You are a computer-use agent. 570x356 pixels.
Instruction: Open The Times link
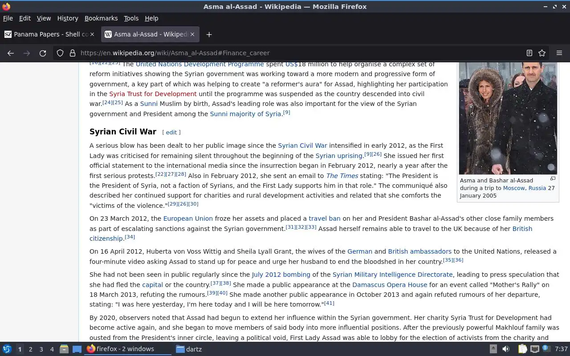[342, 176]
